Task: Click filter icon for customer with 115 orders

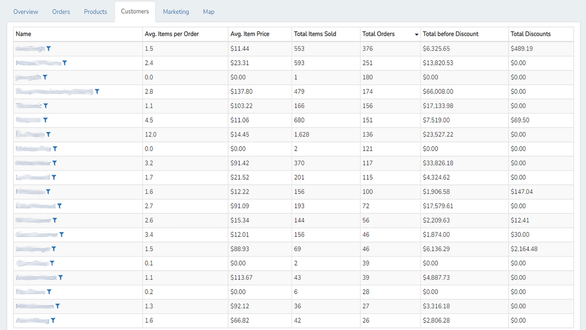Action: click(54, 177)
